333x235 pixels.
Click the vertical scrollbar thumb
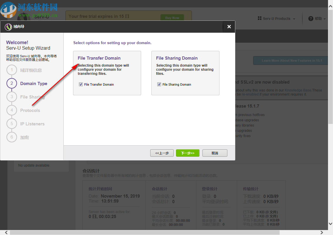point(330,67)
